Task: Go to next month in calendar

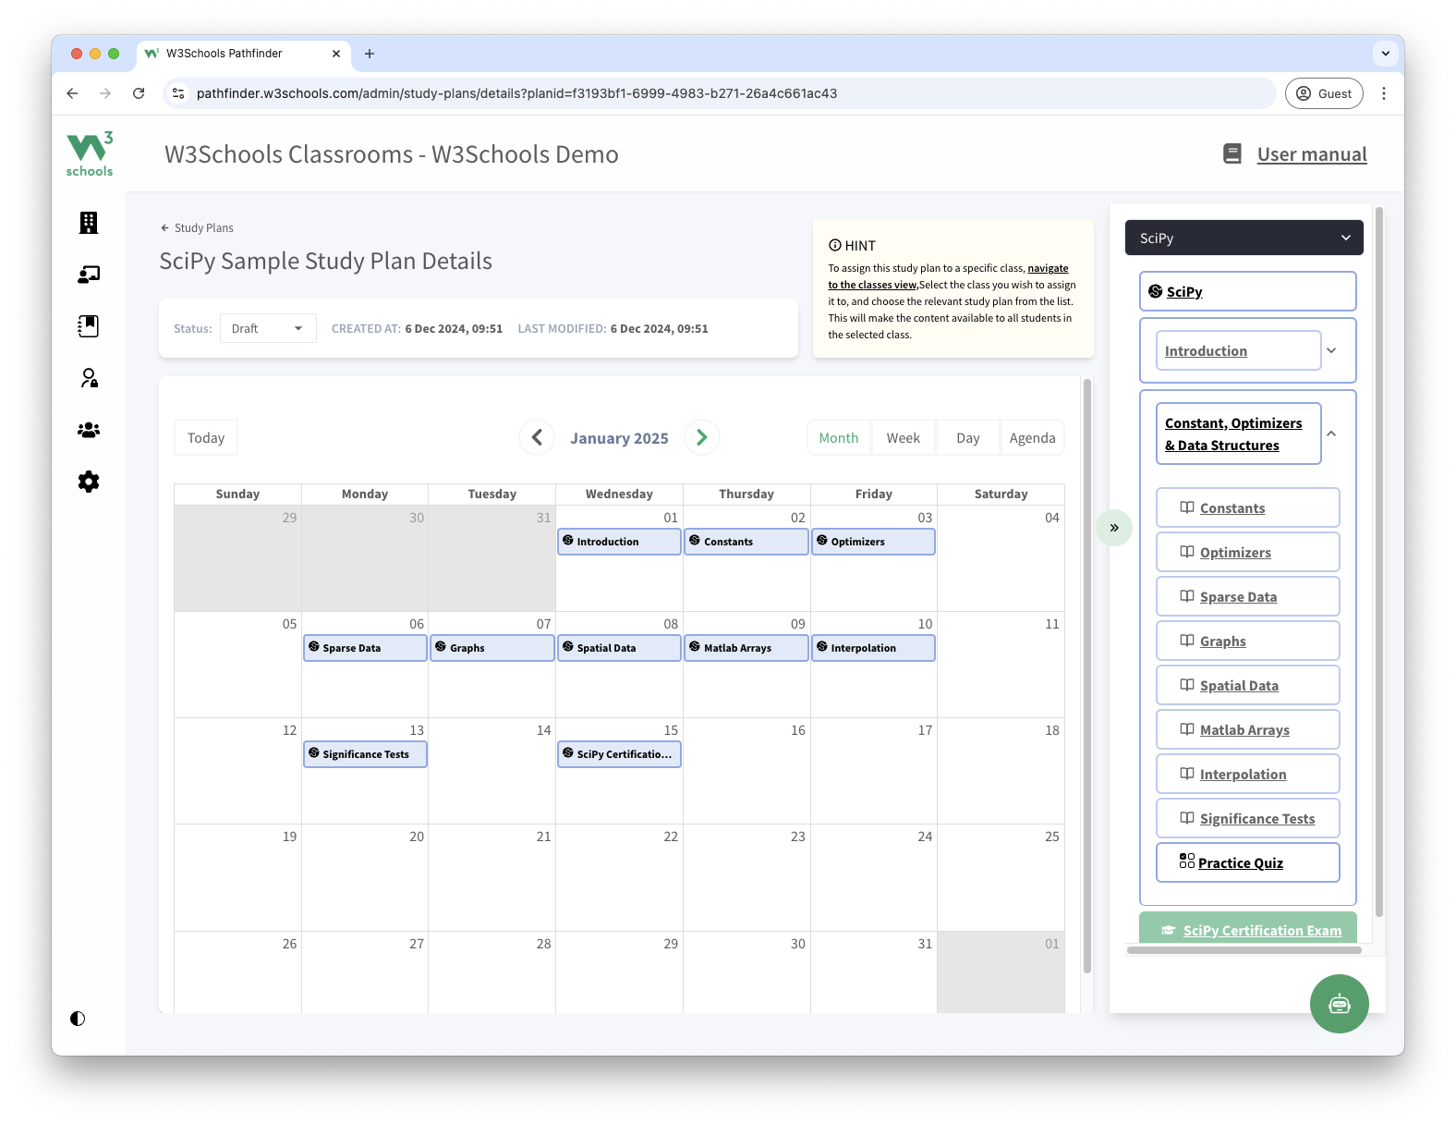Action: [701, 437]
